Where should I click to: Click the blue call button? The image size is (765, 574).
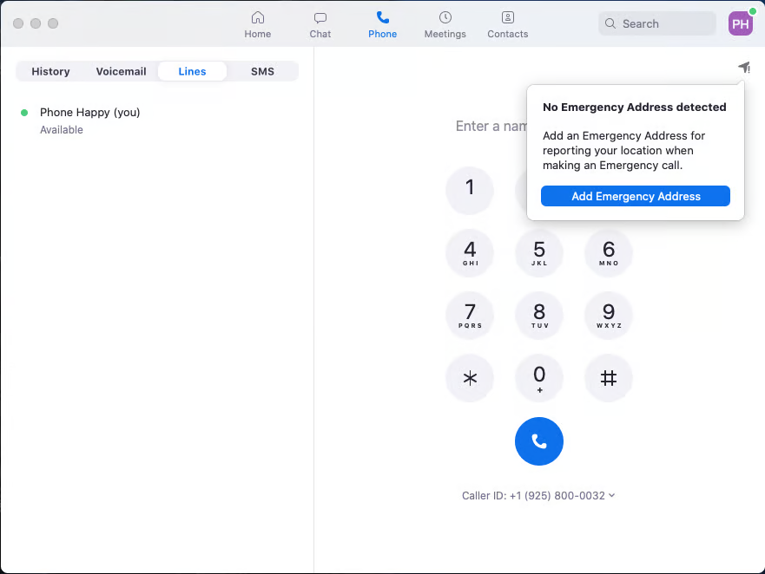pos(538,441)
